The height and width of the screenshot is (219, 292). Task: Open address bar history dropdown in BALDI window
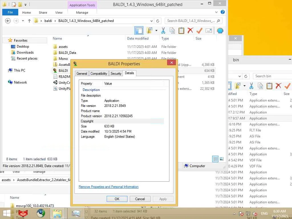click(151, 21)
